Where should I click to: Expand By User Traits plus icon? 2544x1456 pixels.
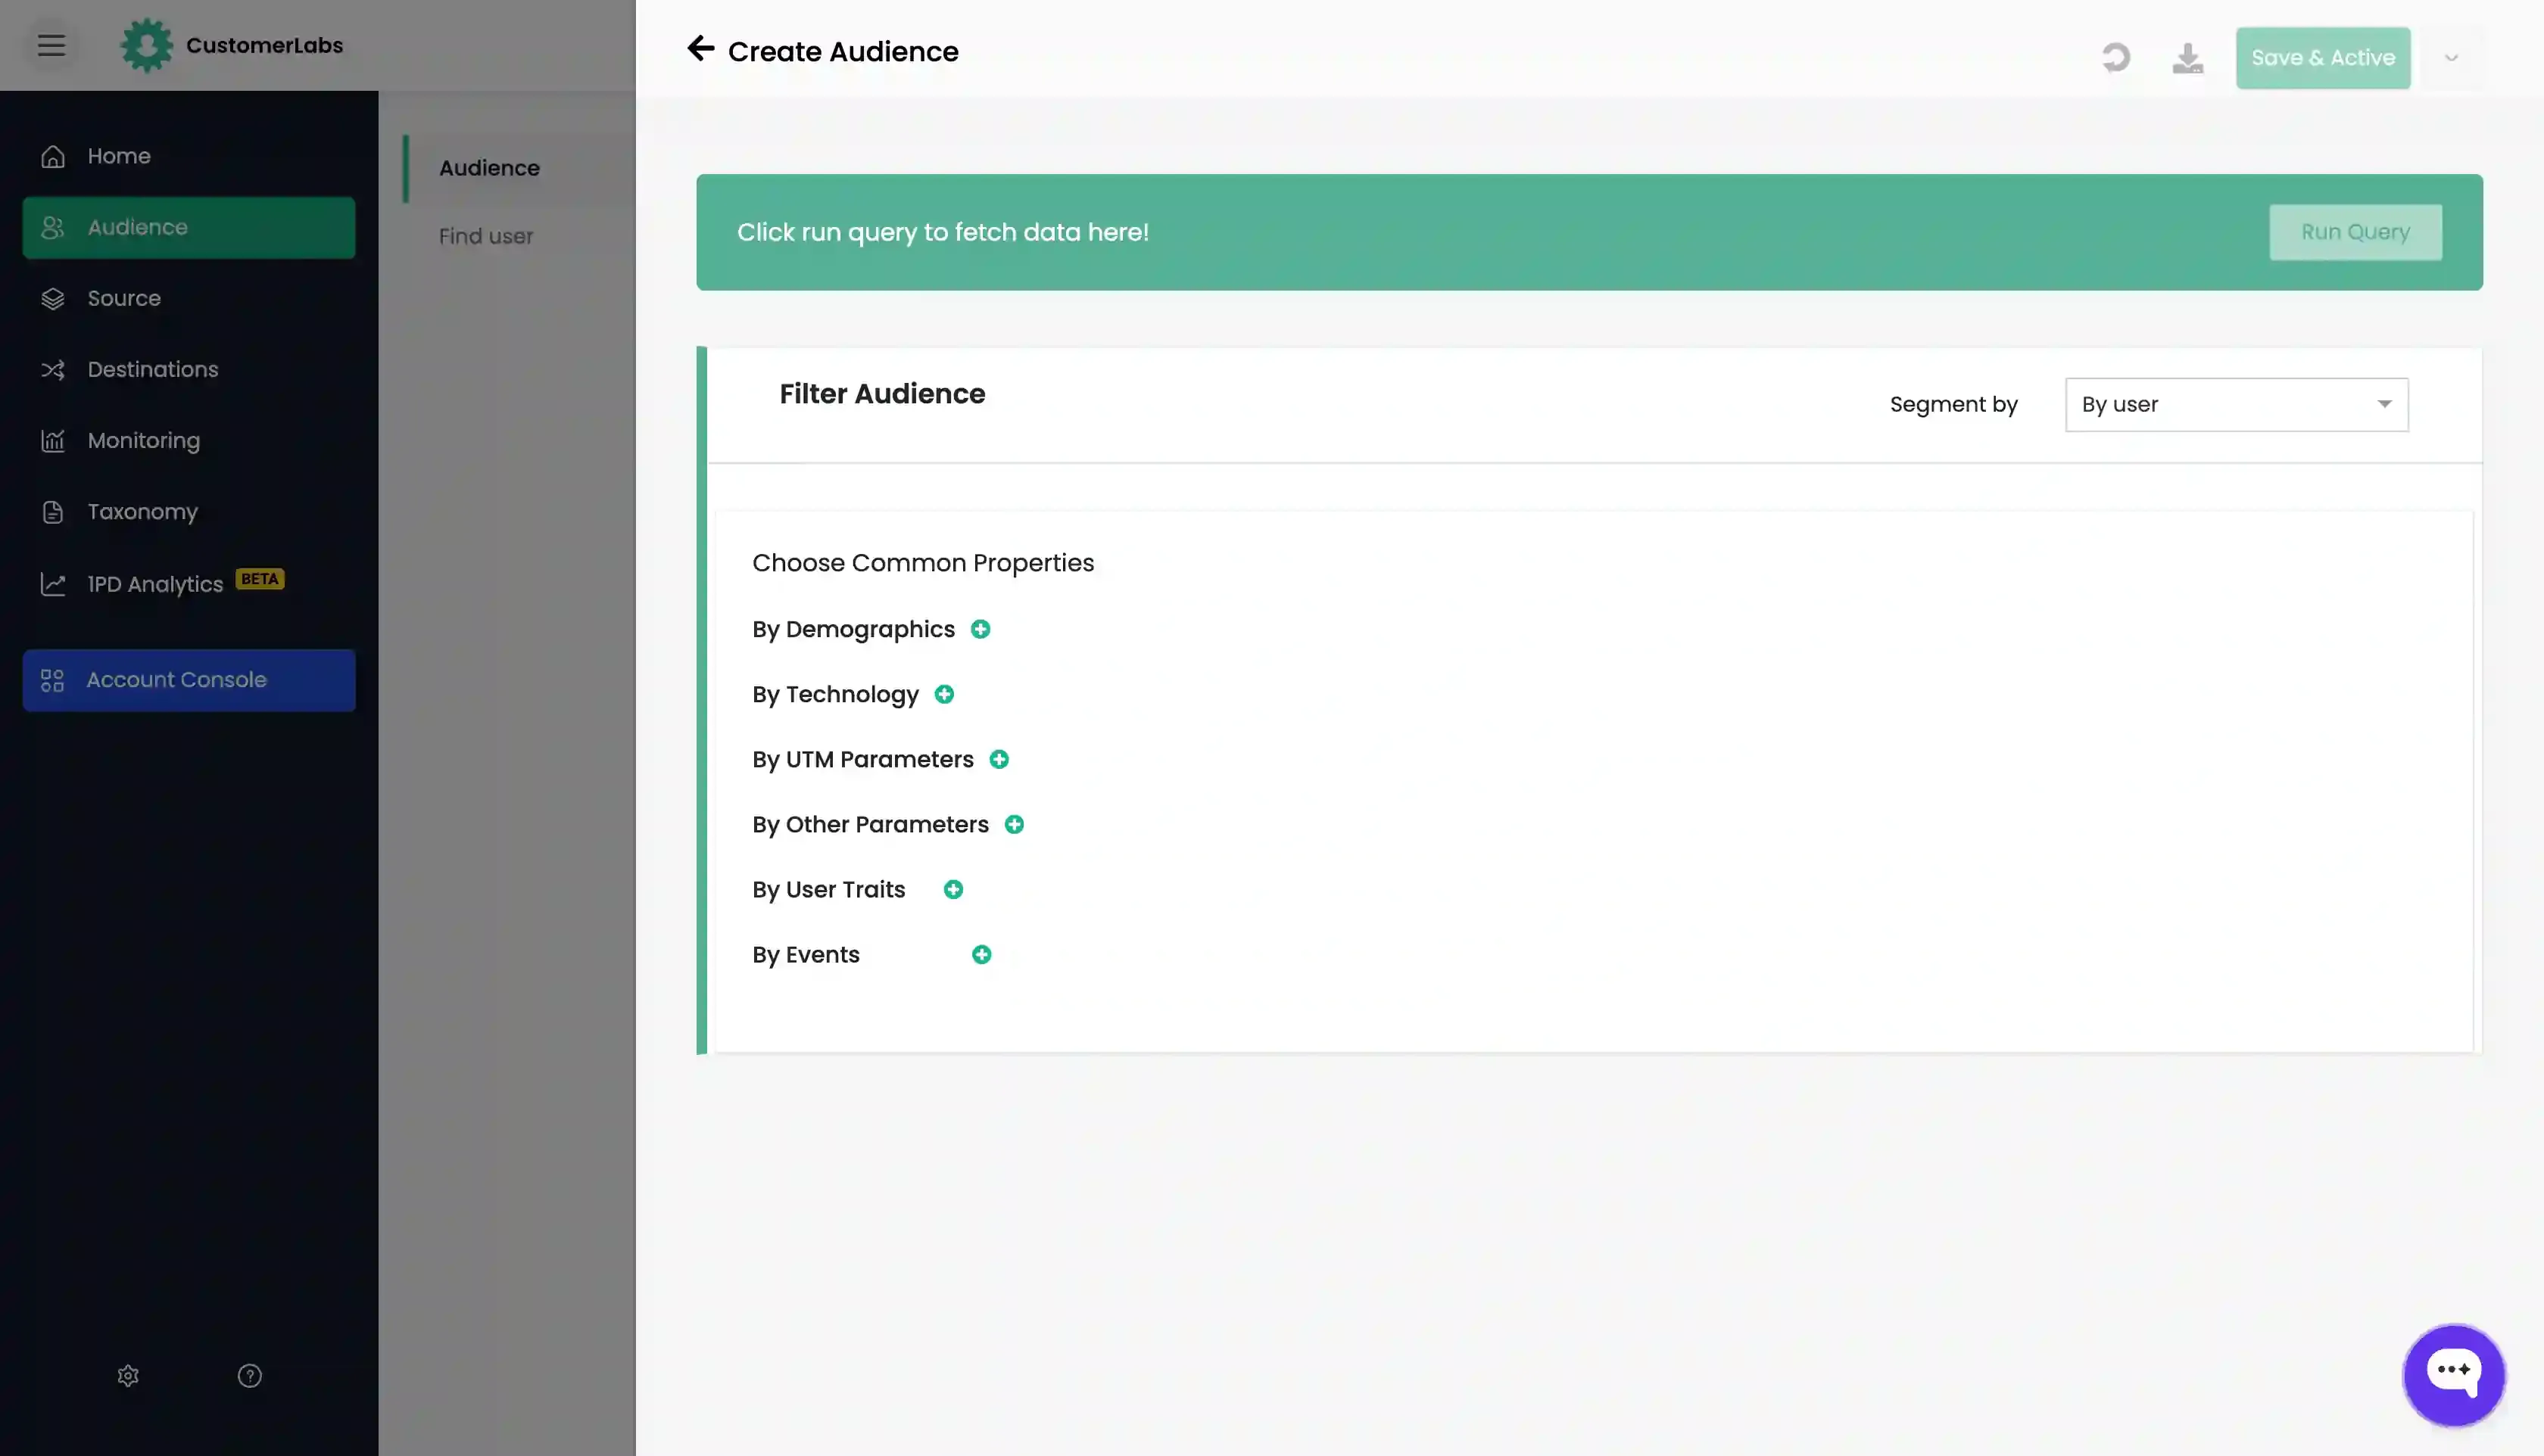point(952,889)
